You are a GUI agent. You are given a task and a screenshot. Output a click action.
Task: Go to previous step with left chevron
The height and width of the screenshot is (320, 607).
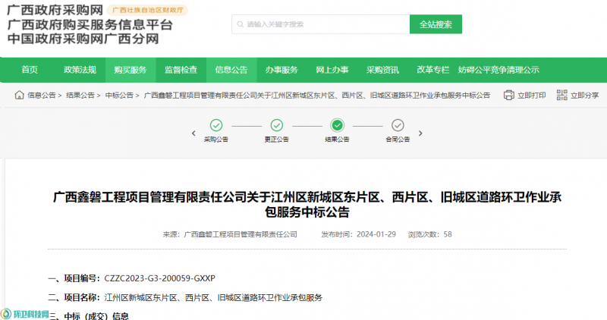click(x=193, y=133)
